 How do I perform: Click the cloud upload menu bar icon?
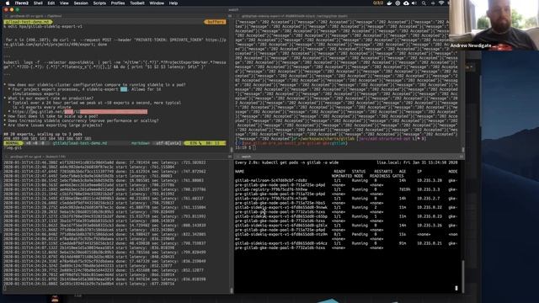pos(406,3)
